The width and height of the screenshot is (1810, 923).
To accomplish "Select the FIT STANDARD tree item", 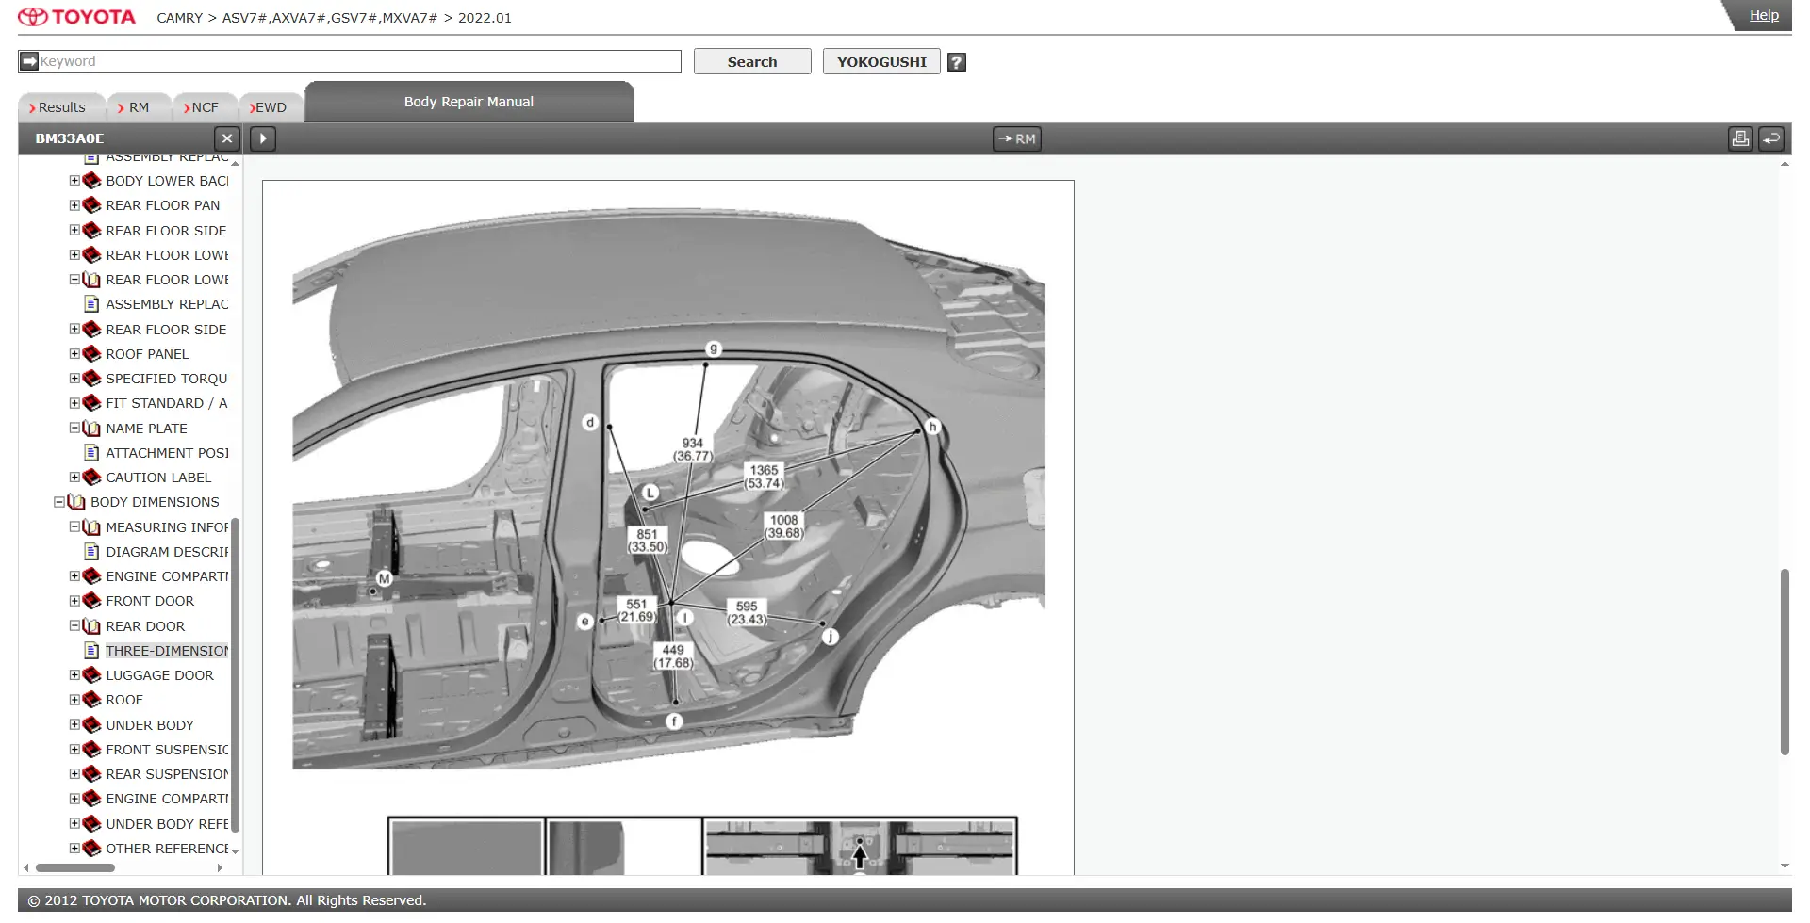I will (x=167, y=403).
